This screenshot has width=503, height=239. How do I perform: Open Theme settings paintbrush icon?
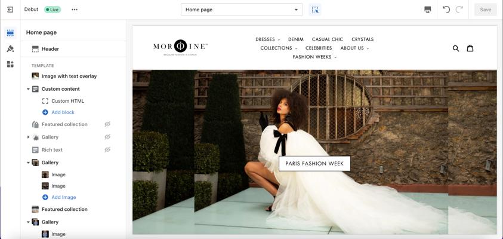coord(10,48)
